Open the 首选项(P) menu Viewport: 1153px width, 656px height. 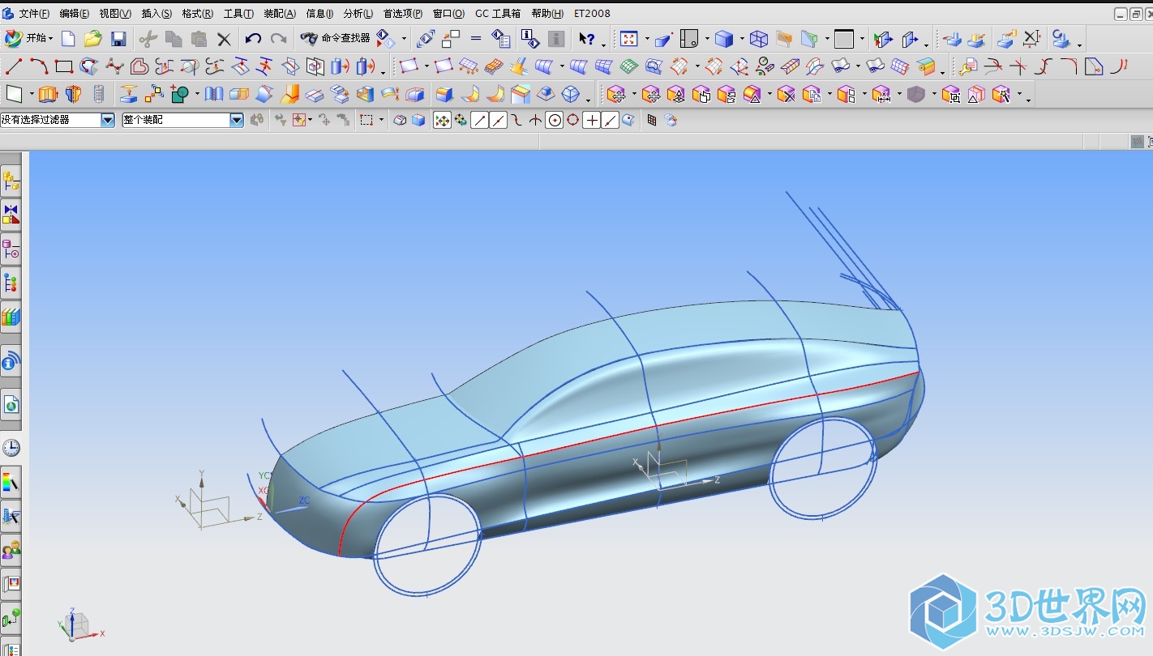click(x=403, y=14)
